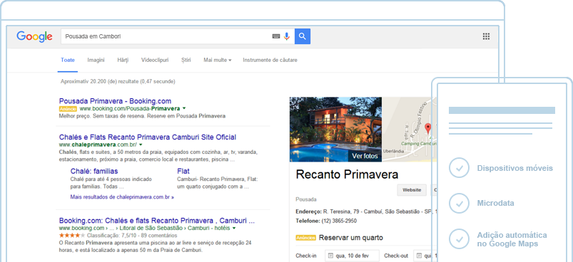Expand arrow next to booking.com/Pousada-Primavera URL
This screenshot has height=262, width=573.
pos(184,109)
